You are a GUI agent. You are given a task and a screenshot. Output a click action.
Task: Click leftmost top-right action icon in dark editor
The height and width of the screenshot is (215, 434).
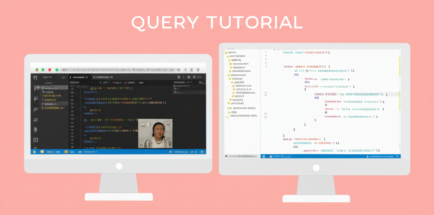tap(178, 77)
